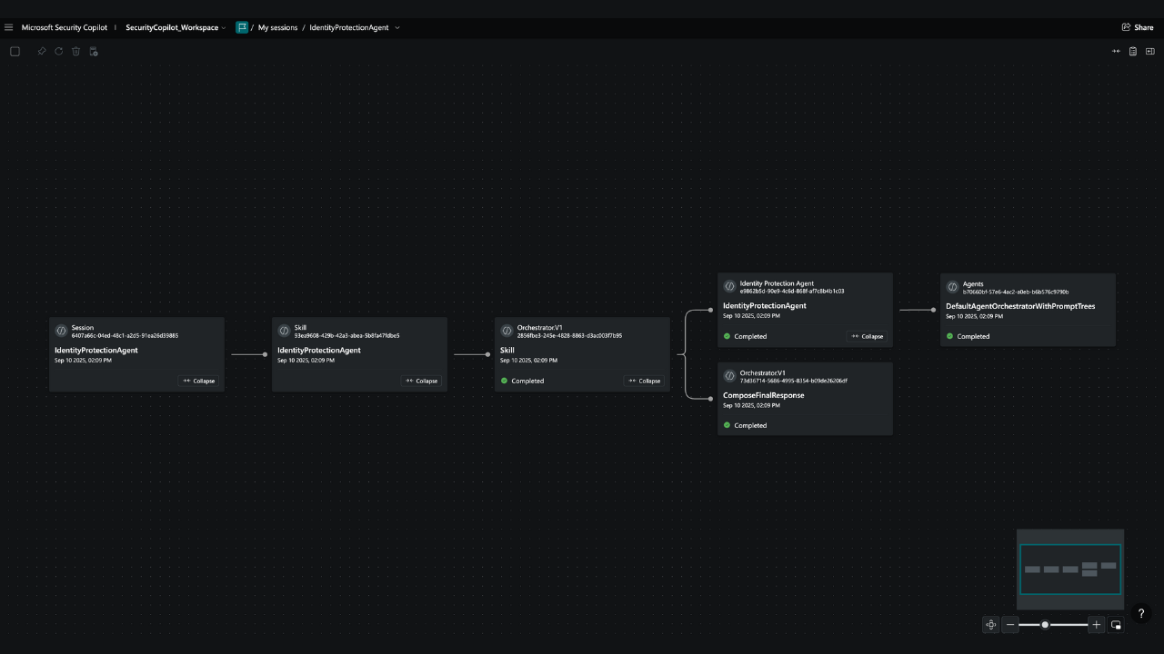Screen dimensions: 1164x654
Task: Open the SecurityCopilot_Workspace dropdown
Action: coord(176,27)
